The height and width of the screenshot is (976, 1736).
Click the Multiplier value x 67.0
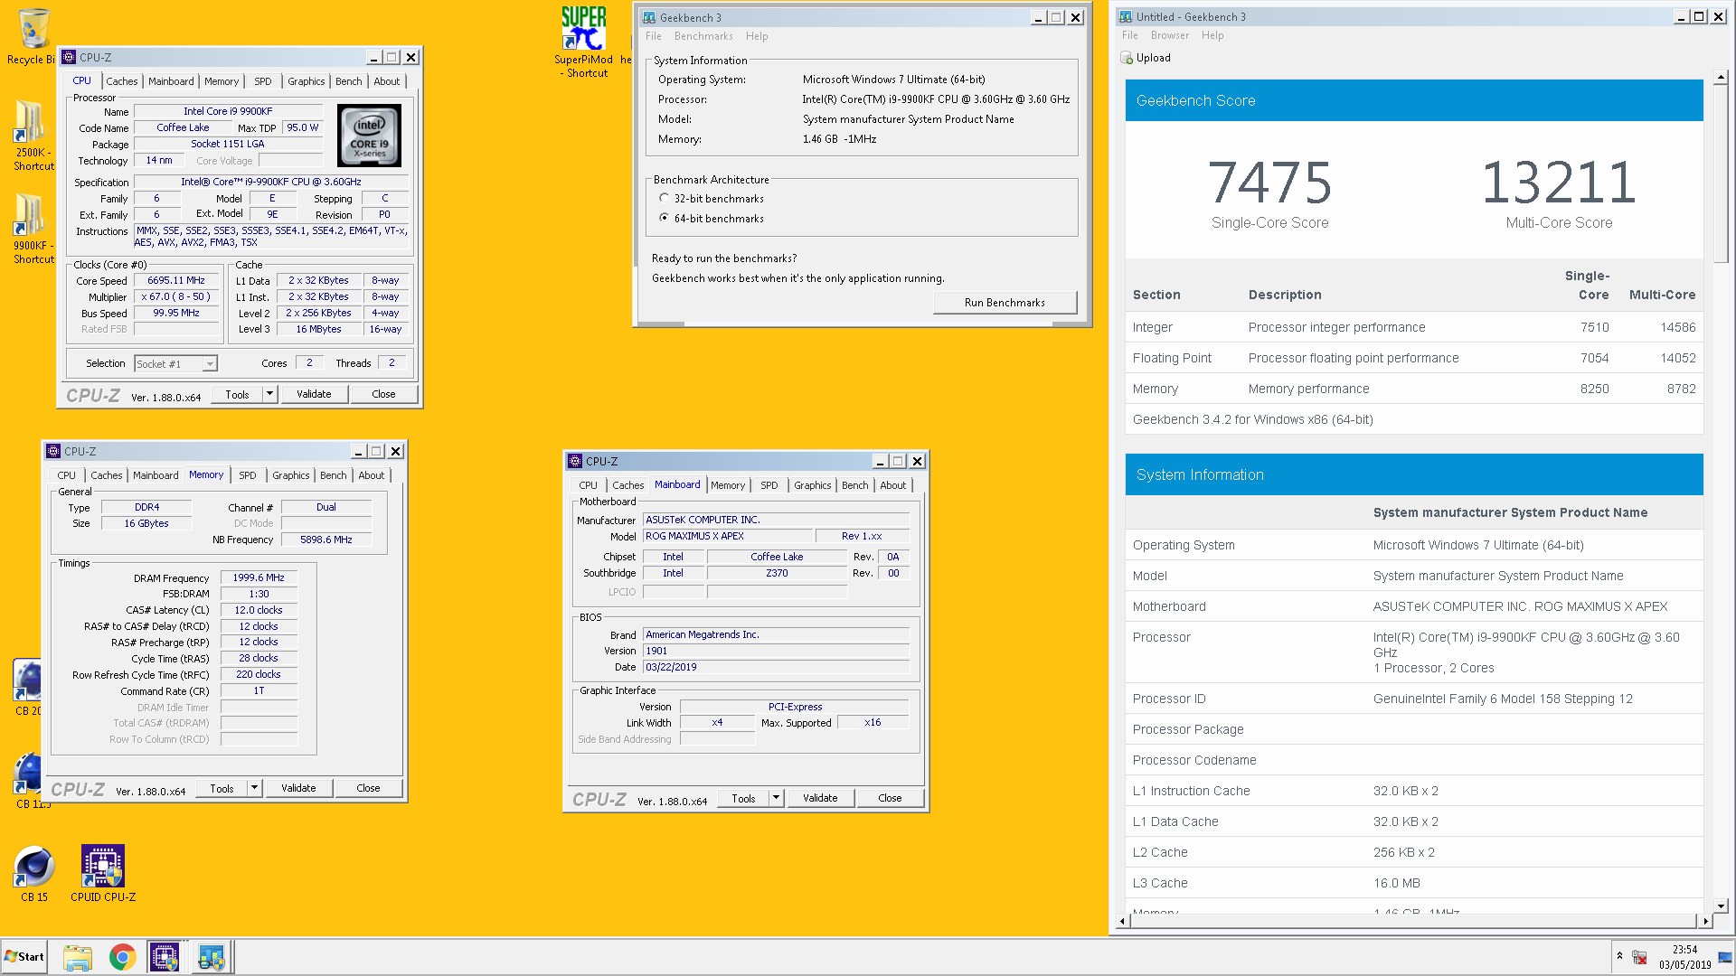click(x=176, y=296)
